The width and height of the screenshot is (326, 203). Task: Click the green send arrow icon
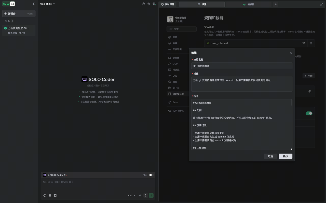(x=151, y=195)
